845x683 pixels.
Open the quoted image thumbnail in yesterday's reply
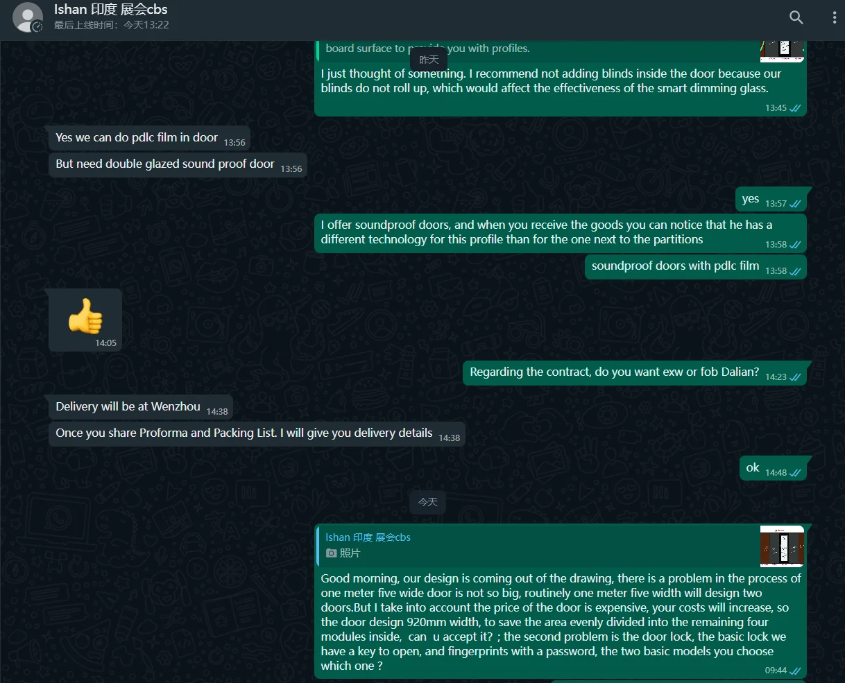tap(782, 51)
